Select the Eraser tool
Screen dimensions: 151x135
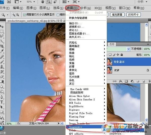(2, 76)
